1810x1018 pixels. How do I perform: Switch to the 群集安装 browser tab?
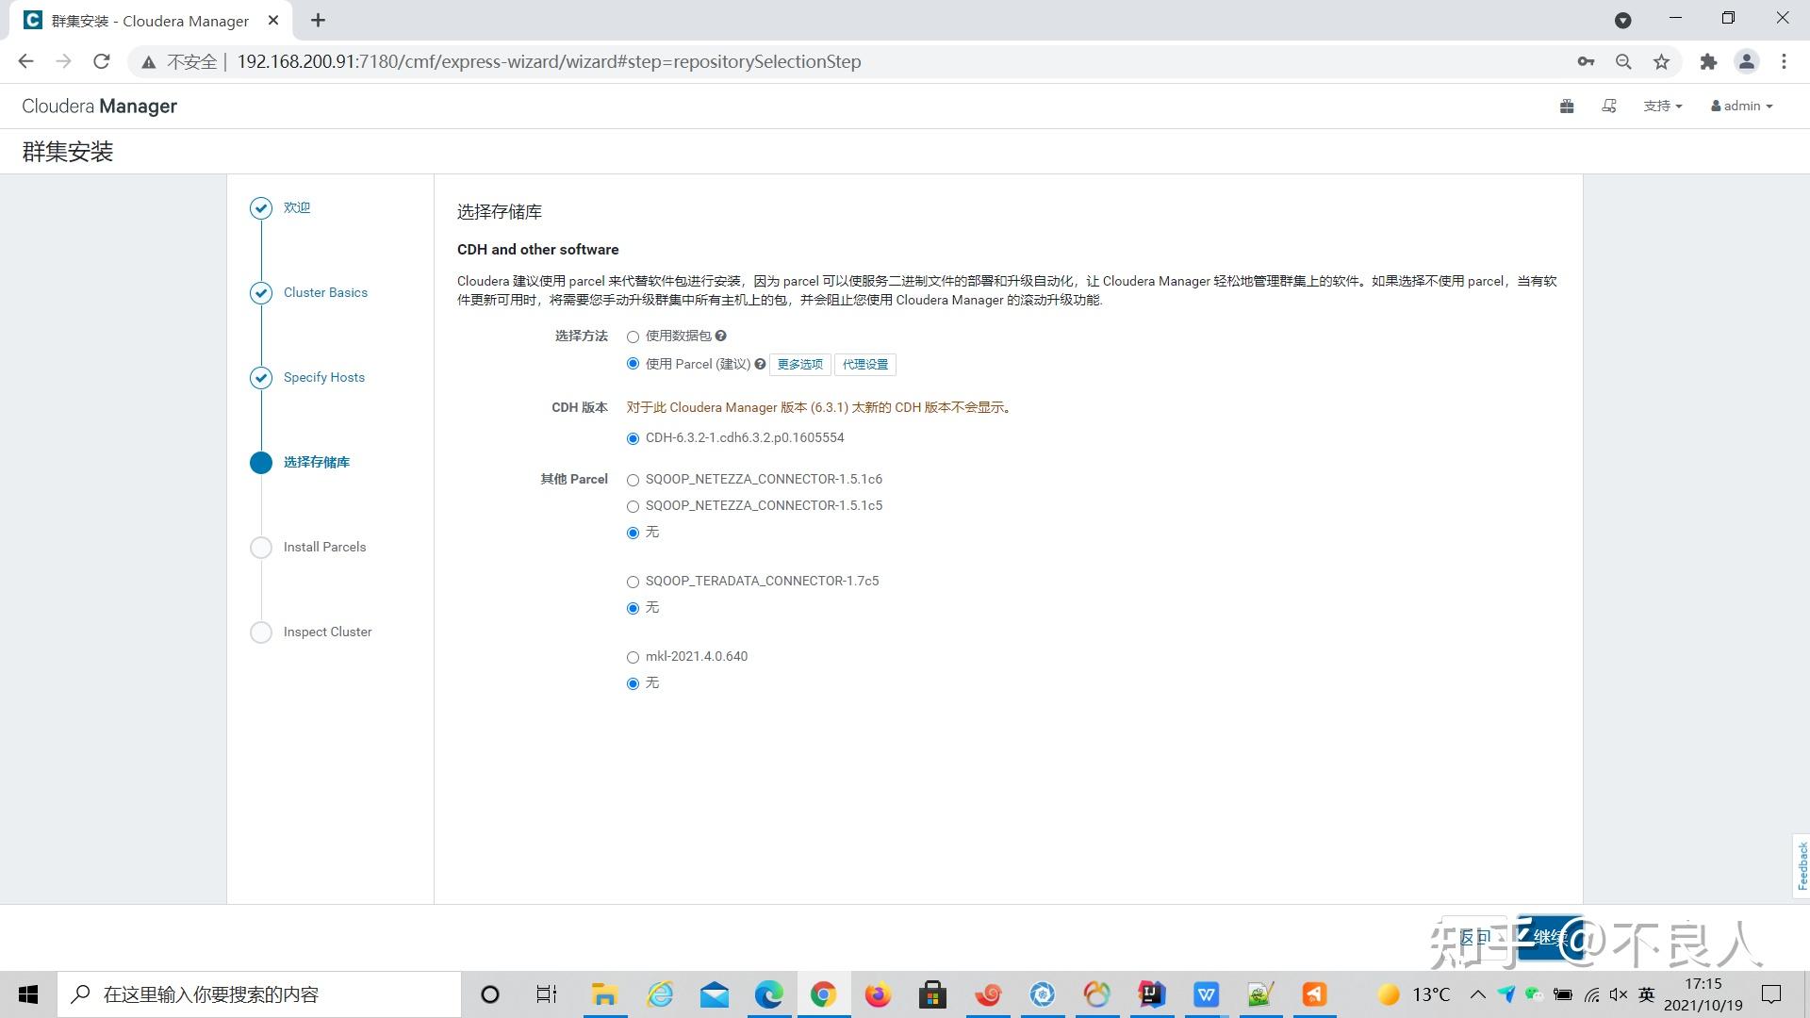[141, 20]
